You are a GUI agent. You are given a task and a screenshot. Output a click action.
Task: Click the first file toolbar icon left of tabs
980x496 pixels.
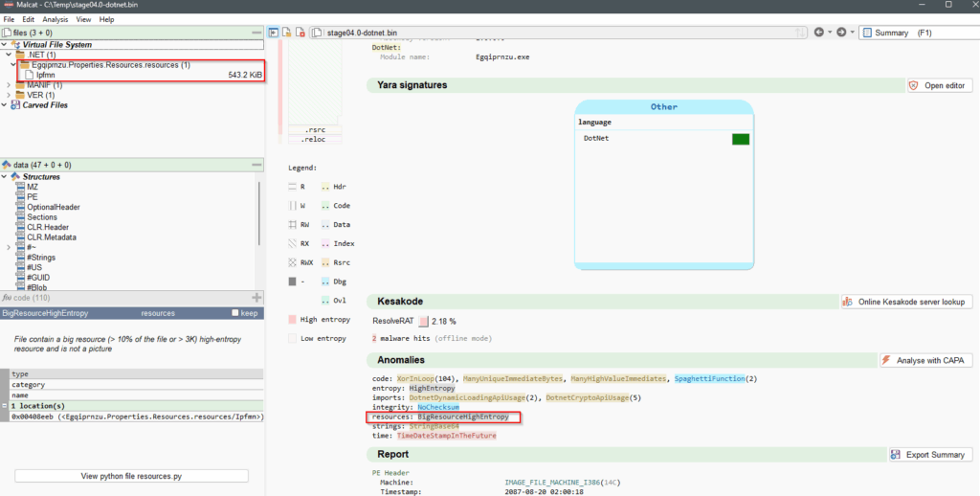pyautogui.click(x=275, y=33)
